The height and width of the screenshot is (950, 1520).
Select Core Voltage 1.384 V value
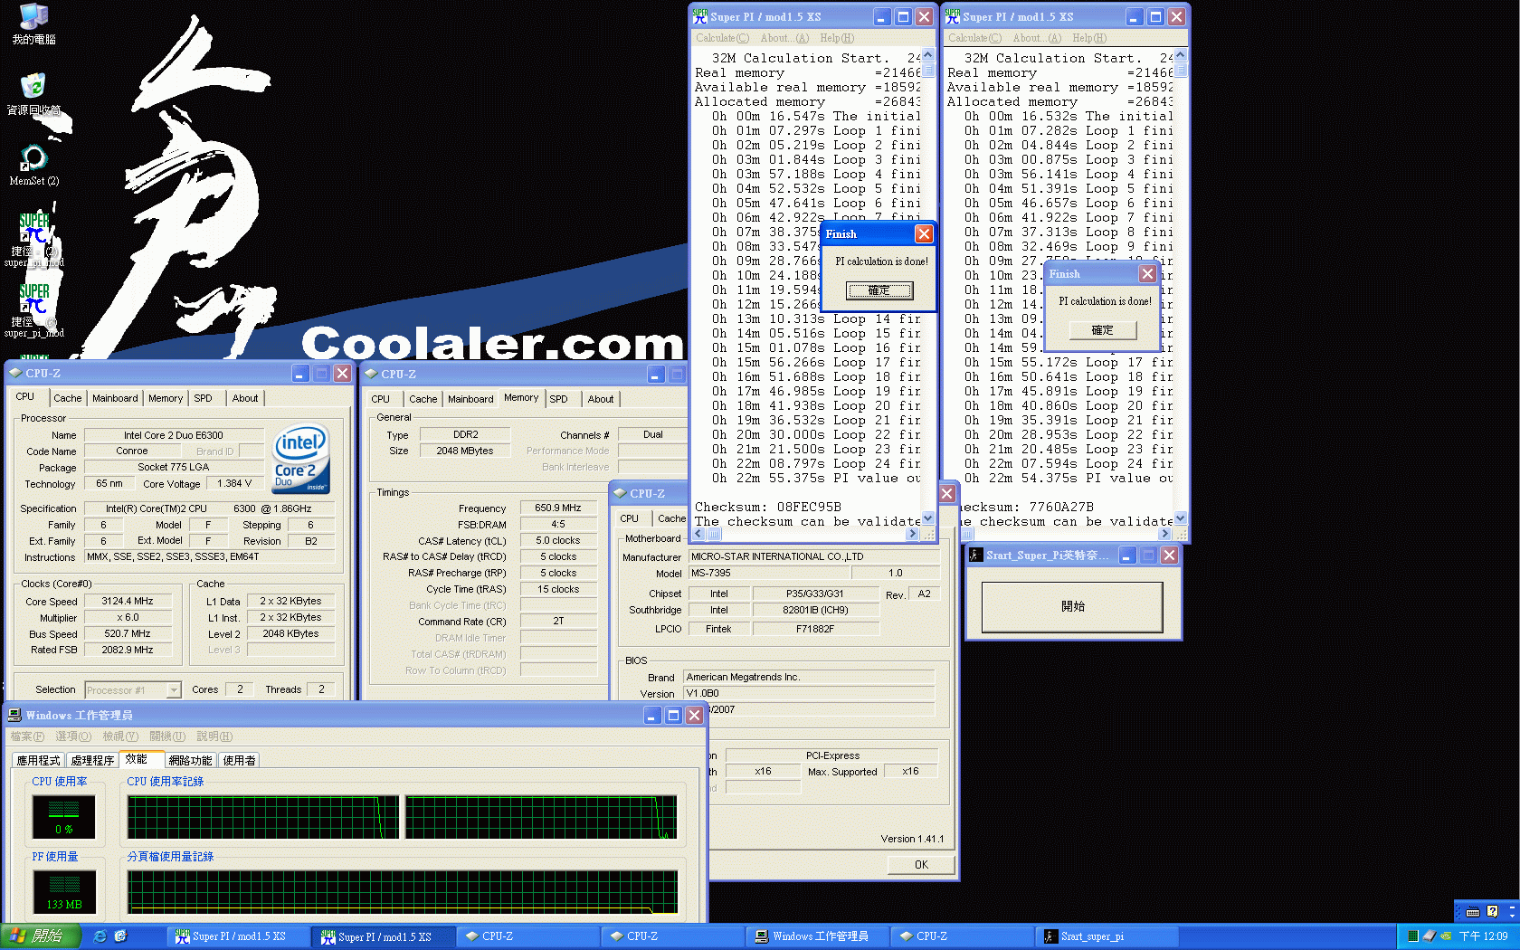(235, 484)
